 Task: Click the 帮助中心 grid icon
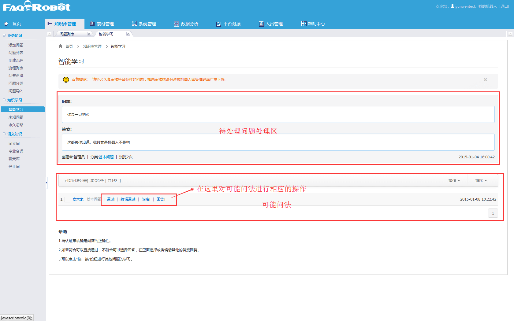304,24
